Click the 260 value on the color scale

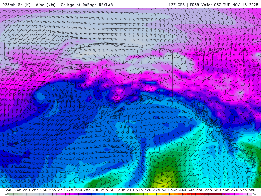[44, 190]
